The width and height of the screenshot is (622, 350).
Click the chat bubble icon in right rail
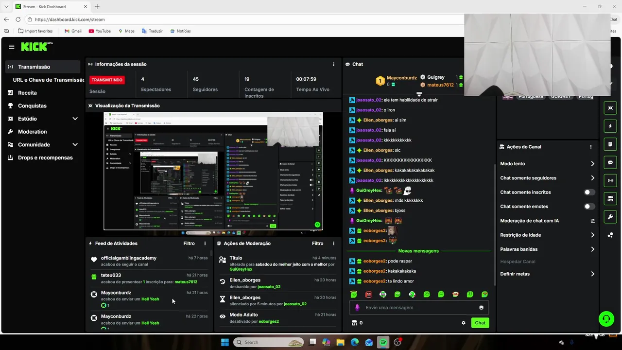point(610,162)
